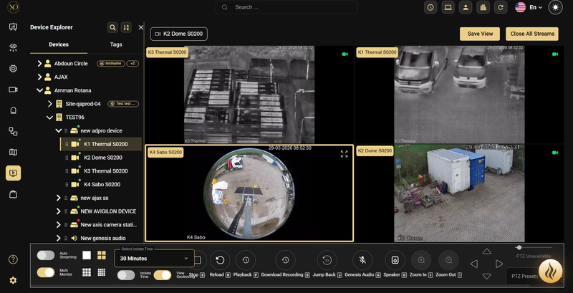
Task: Toggle the Auto Streaming switch
Action: coord(46,255)
